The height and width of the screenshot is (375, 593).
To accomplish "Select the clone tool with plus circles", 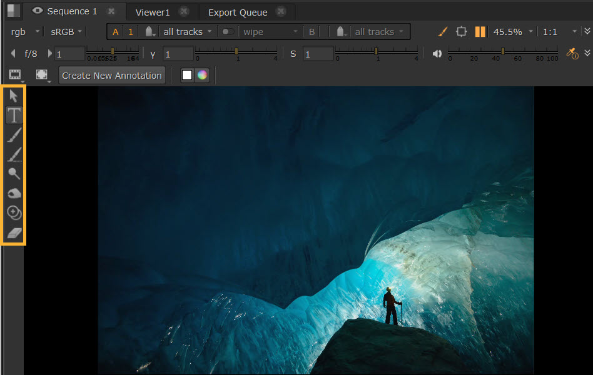I will click(x=14, y=213).
